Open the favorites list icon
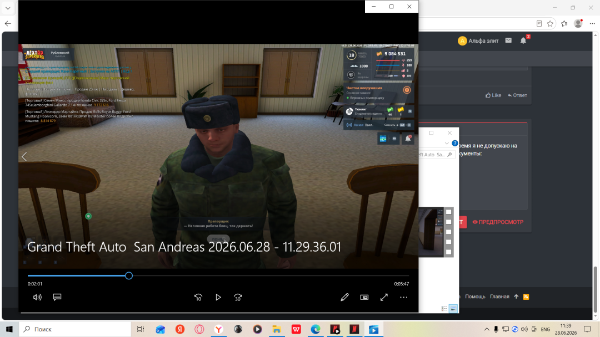The image size is (600, 337). click(x=564, y=24)
